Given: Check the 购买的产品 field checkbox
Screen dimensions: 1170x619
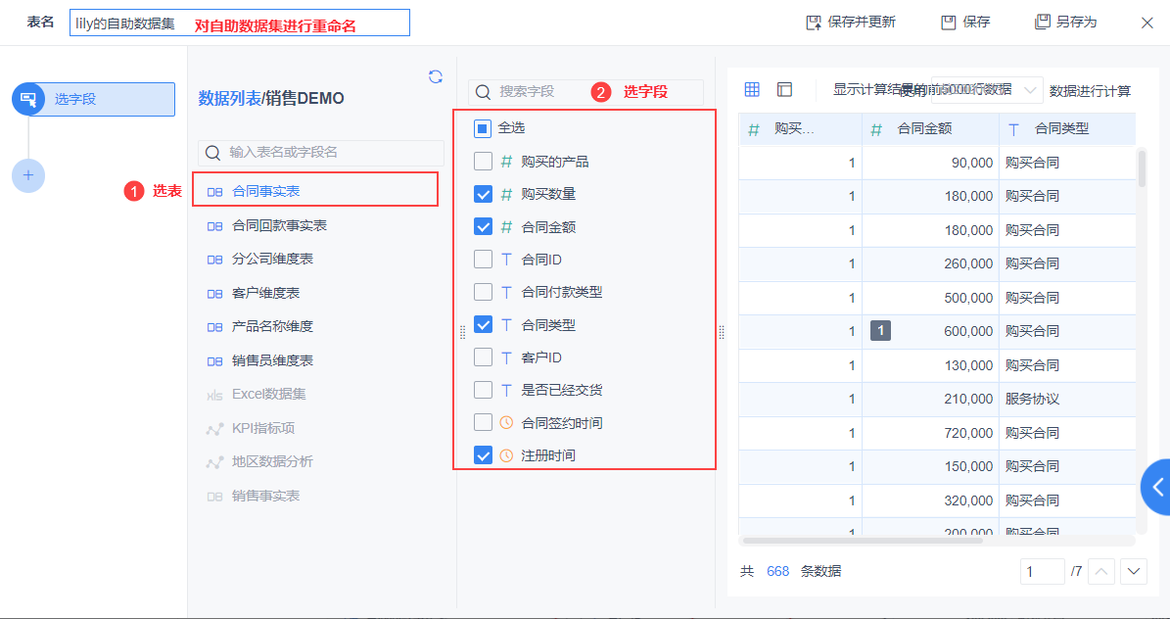Looking at the screenshot, I should (483, 162).
